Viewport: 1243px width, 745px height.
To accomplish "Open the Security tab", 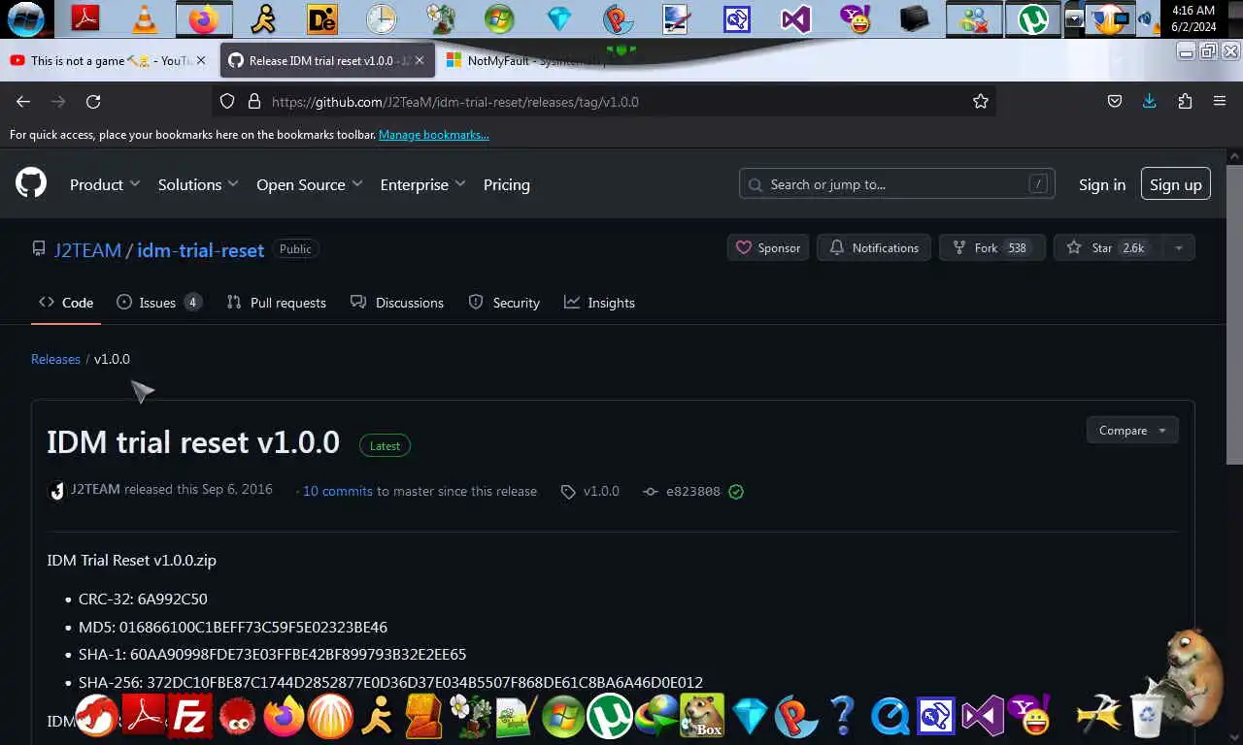I will [504, 303].
